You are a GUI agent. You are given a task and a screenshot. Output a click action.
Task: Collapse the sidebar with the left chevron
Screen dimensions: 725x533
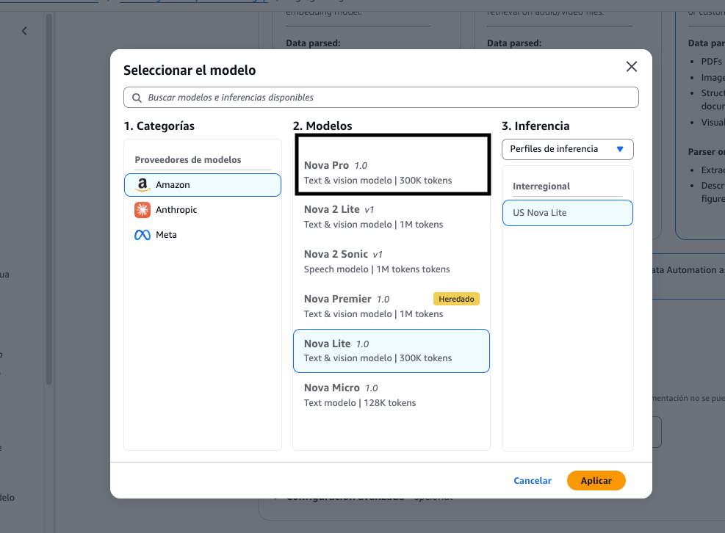24,31
